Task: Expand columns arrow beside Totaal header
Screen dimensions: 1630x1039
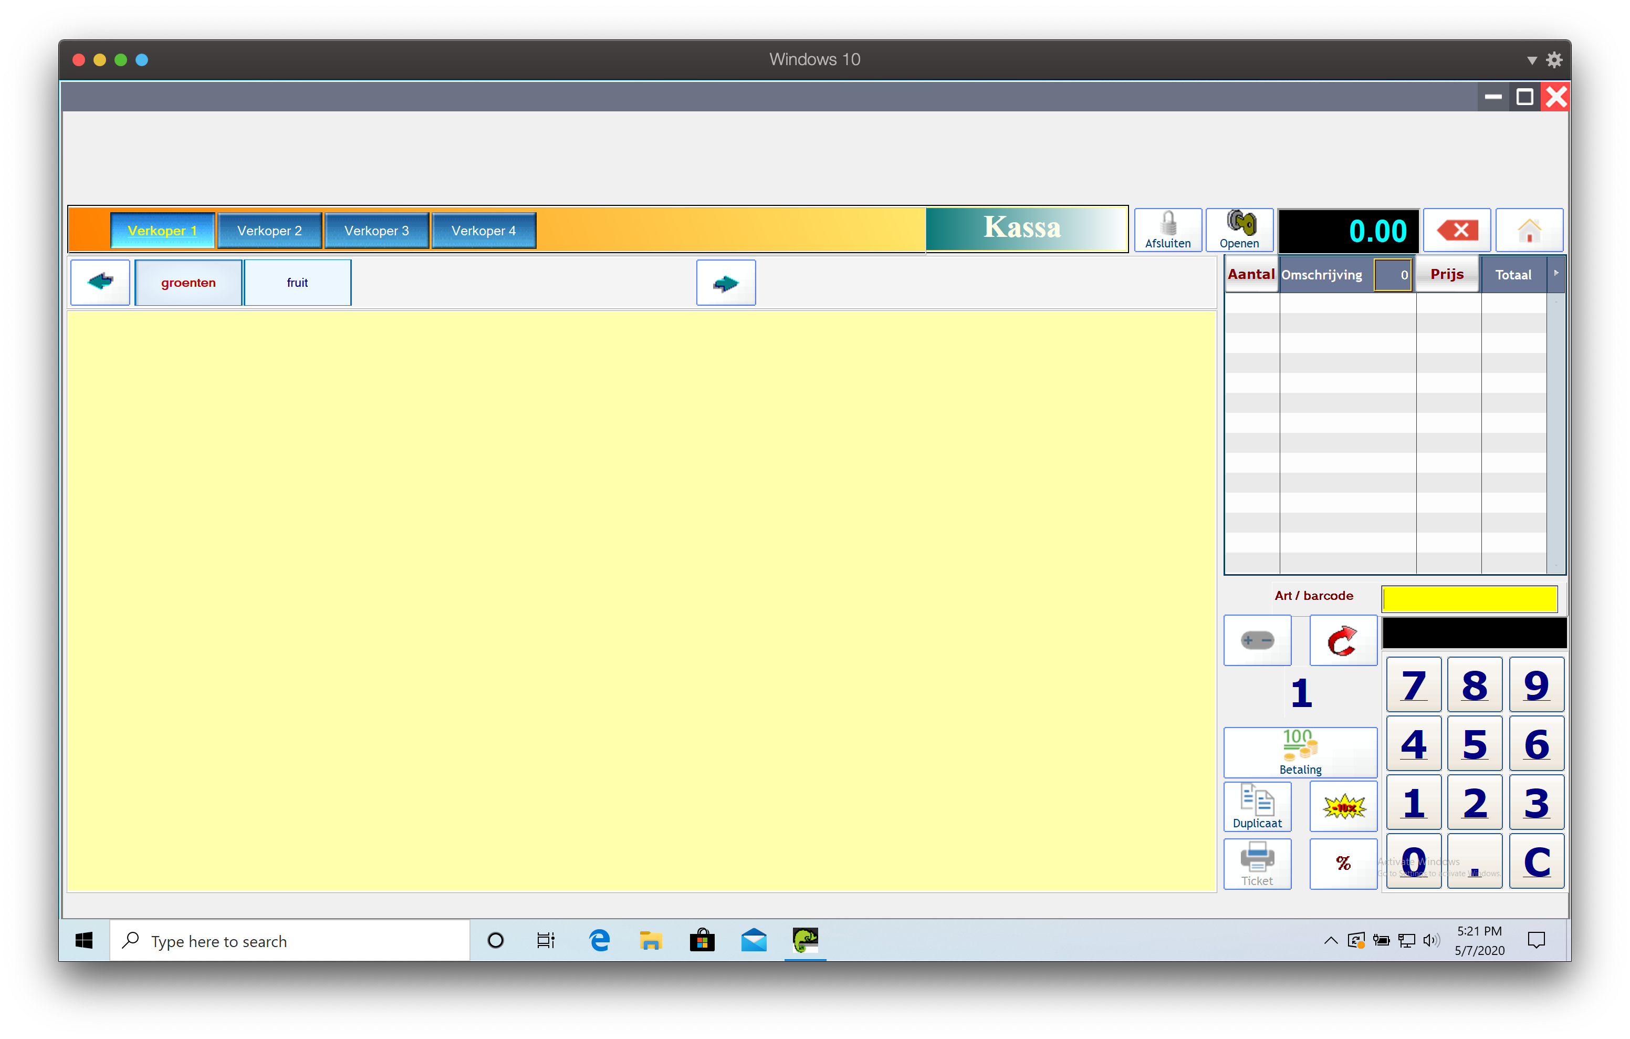Action: tap(1555, 273)
